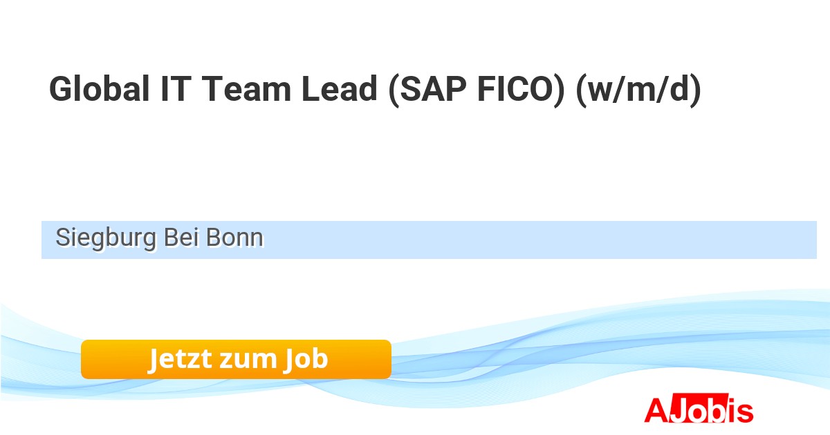Open the AJobis logo
830x435 pixels.
(x=698, y=410)
